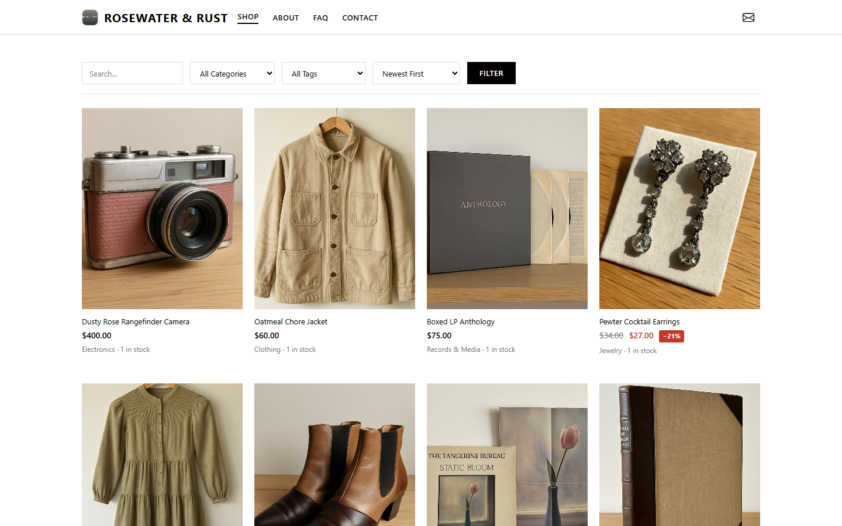
Task: Click the Rosewater & Rust logo icon
Action: [x=90, y=18]
